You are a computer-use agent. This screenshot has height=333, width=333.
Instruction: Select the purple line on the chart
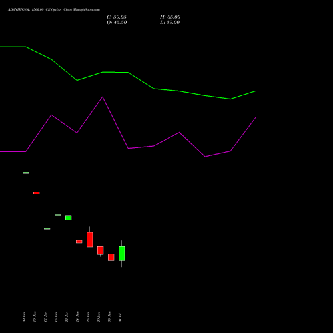pos(128,148)
